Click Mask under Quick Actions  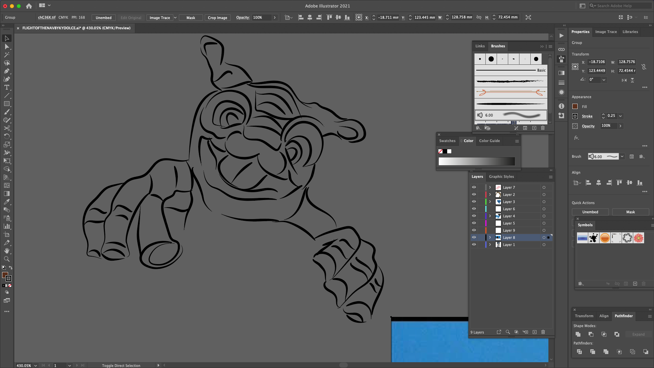(x=630, y=212)
